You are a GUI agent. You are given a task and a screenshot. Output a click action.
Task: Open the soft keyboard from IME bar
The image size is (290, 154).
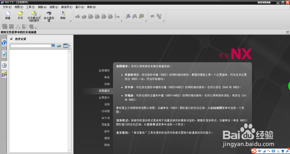click(274, 151)
